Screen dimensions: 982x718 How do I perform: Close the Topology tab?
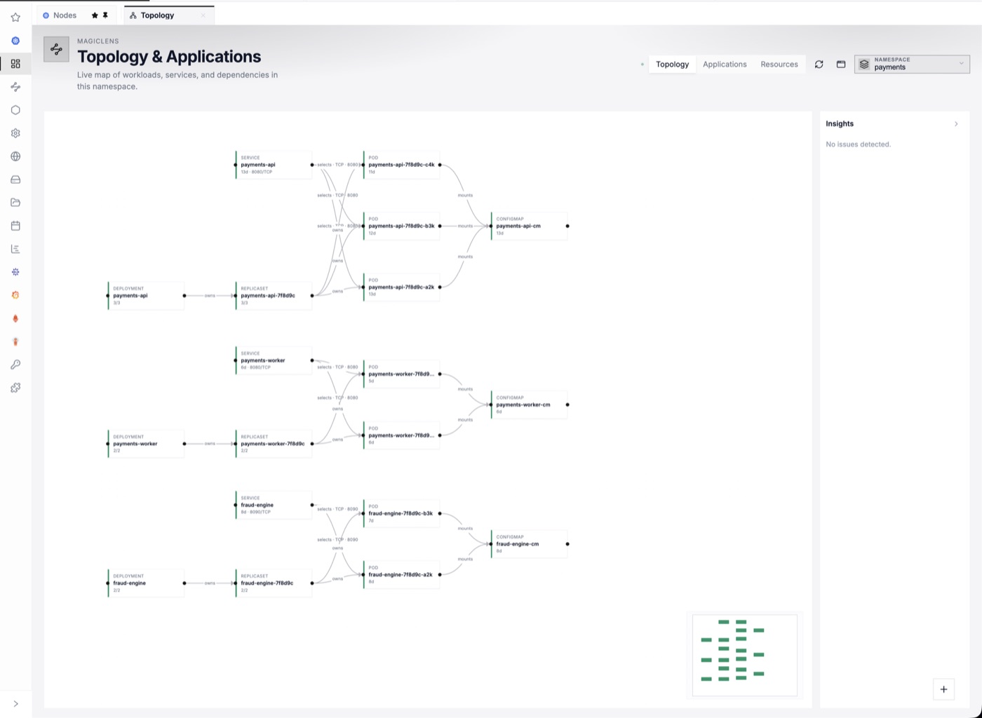tap(203, 15)
